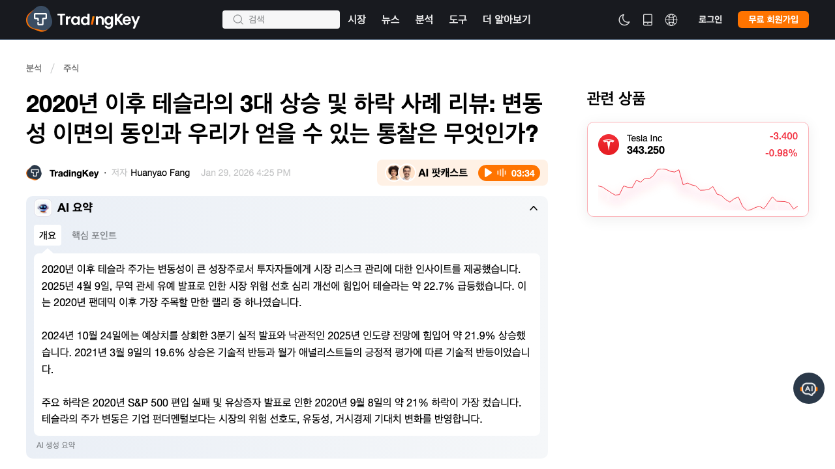
Task: Click the 관련 상품 heading
Action: coord(616,98)
